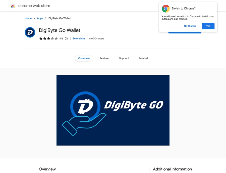Click the Switch to Chrome? popup title
This screenshot has height=173, width=226.
coord(184,8)
